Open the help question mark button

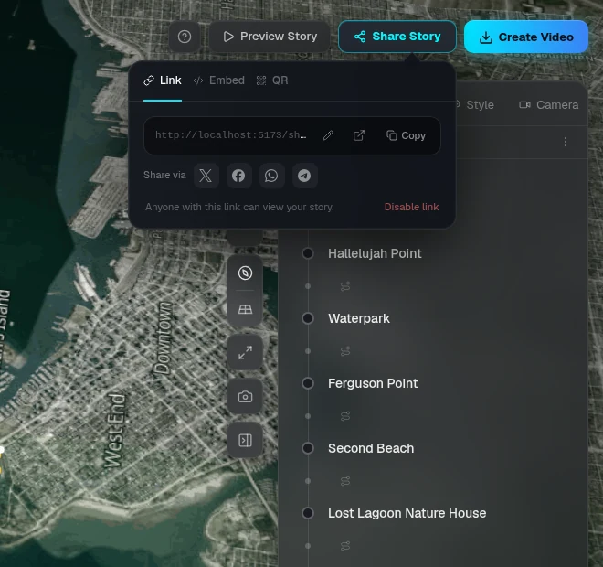point(185,37)
